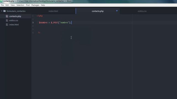The width and height of the screenshot is (177, 99).
Task: Click the formulario_contactos folder icon
Action: click(4, 11)
